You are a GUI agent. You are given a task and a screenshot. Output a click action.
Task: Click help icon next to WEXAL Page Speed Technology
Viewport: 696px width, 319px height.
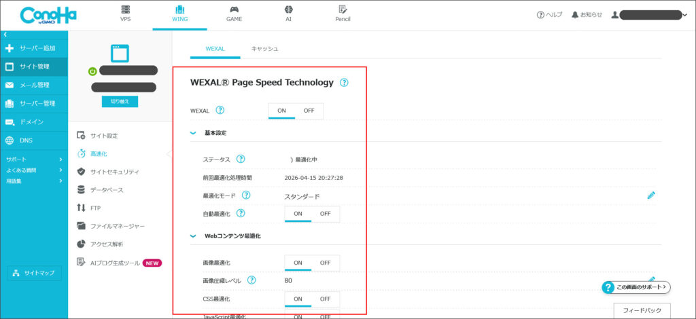click(344, 82)
